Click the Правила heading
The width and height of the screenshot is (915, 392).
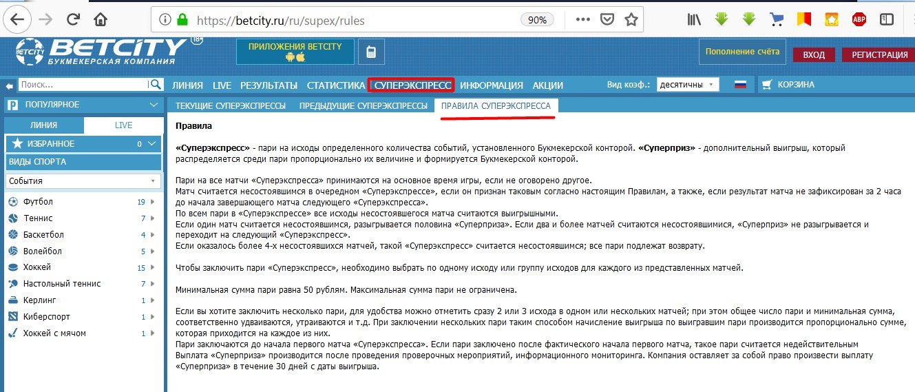coord(194,126)
